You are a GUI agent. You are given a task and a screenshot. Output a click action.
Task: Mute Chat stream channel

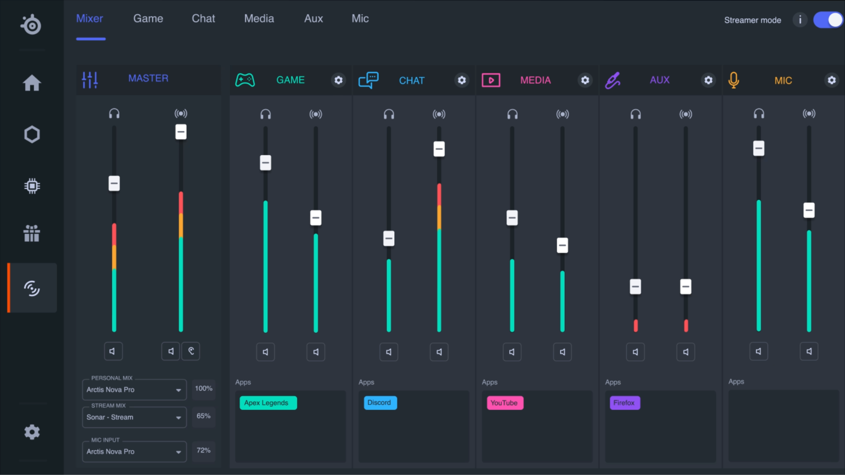coord(439,352)
